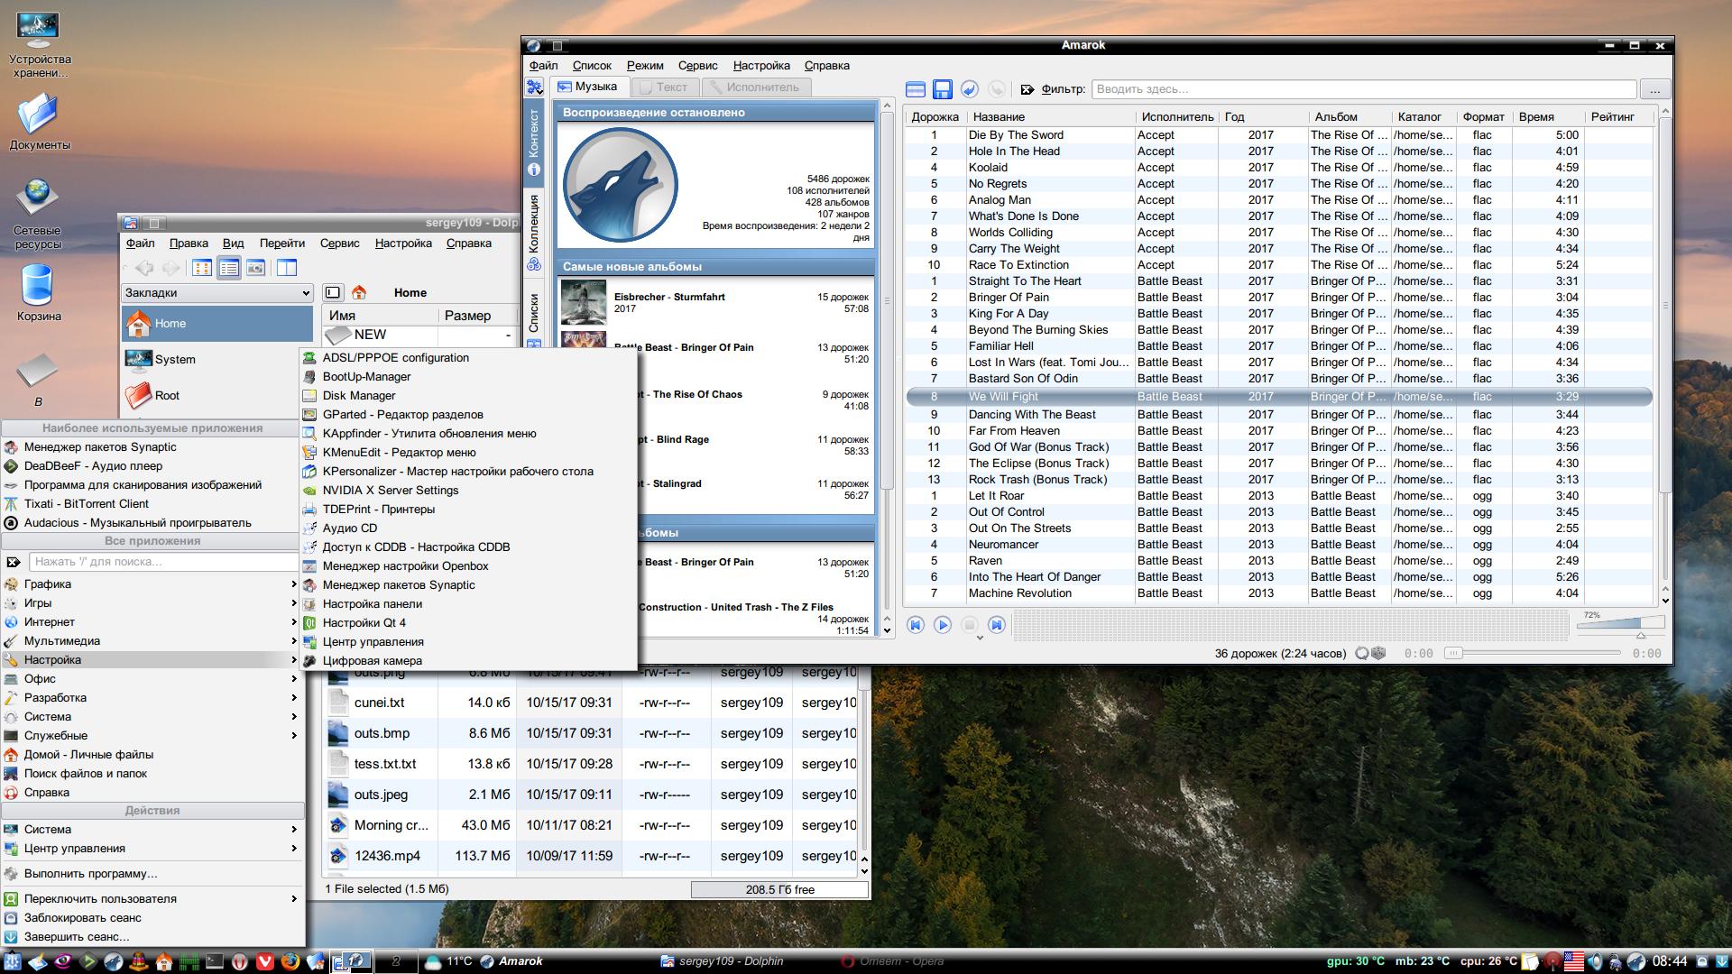Screen dimensions: 1732x974
Task: Launch Vivaldi from the taskbar
Action: [265, 961]
